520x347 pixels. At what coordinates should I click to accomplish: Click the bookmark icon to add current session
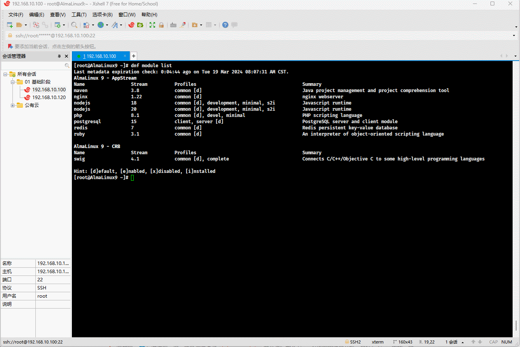[10, 46]
